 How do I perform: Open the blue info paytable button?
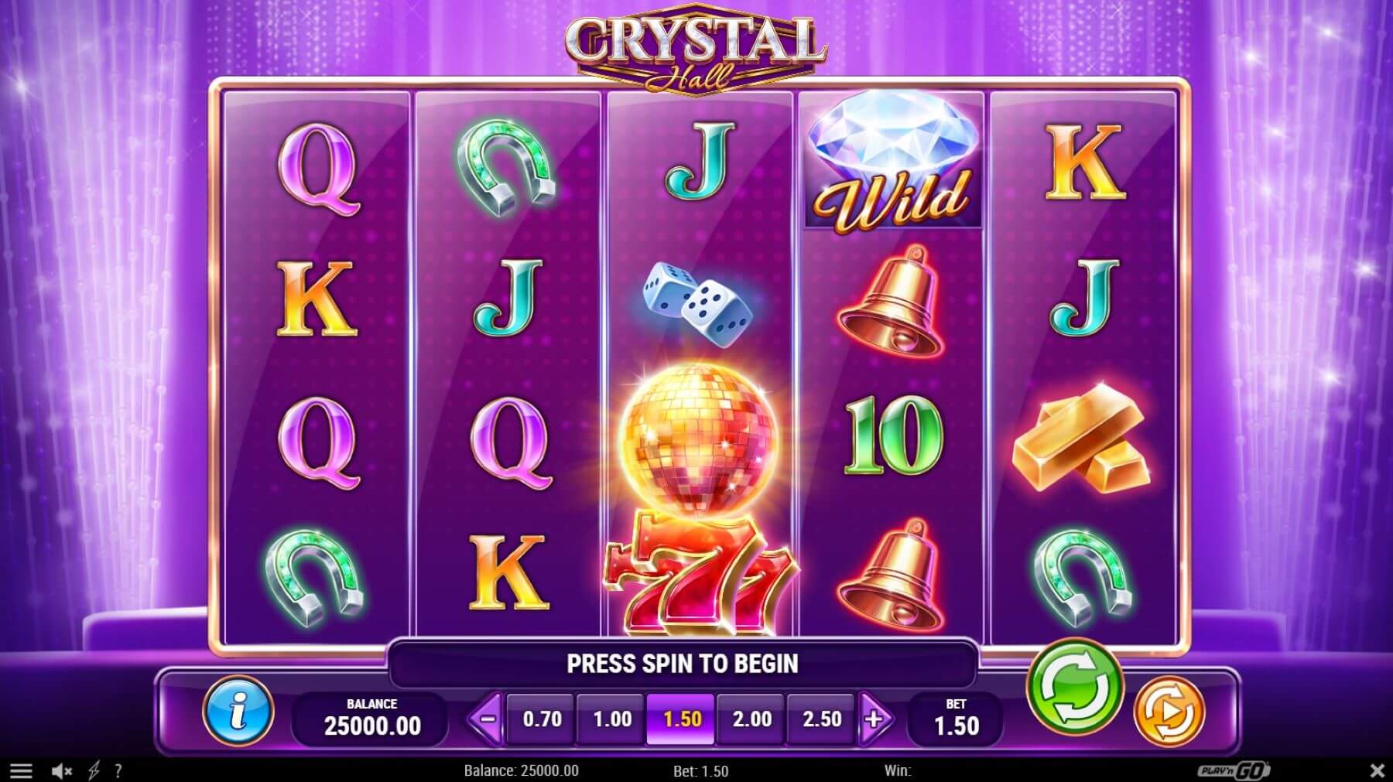pyautogui.click(x=238, y=711)
